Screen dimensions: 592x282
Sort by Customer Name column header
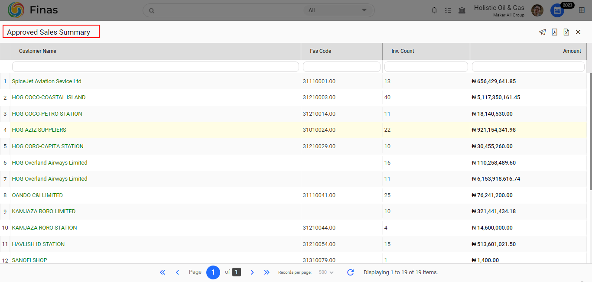[x=38, y=51]
